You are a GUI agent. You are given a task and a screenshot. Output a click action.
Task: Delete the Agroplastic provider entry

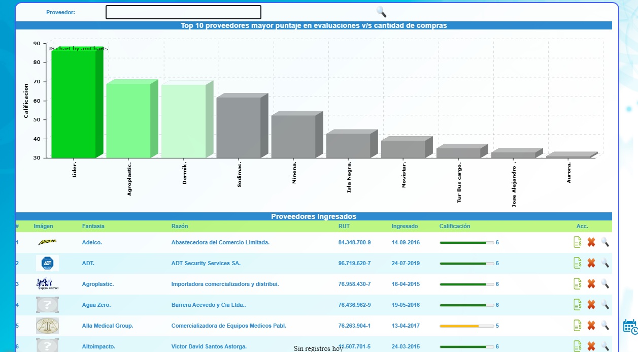coord(591,284)
